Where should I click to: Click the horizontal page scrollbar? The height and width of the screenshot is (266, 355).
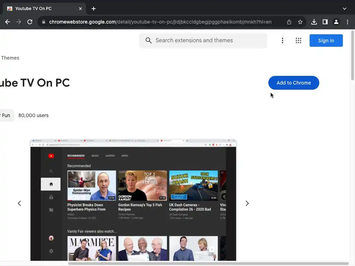[208, 264]
